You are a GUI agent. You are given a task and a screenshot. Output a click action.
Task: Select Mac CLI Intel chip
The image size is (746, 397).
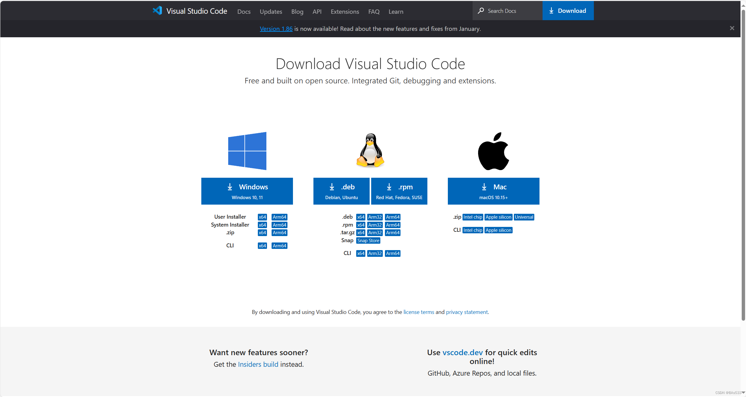coord(473,230)
